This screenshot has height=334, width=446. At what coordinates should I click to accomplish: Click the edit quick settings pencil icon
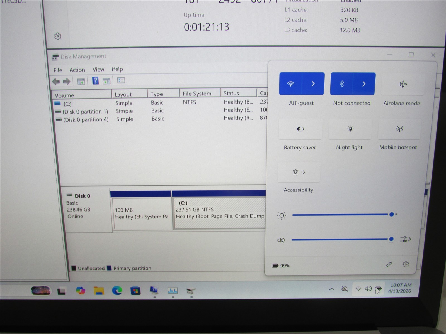pos(389,264)
